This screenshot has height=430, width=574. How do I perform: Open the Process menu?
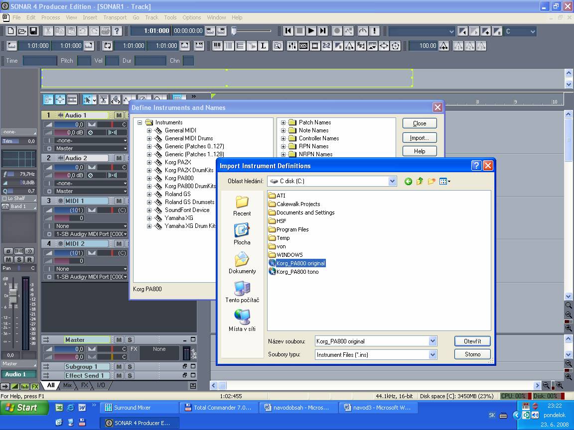point(50,17)
